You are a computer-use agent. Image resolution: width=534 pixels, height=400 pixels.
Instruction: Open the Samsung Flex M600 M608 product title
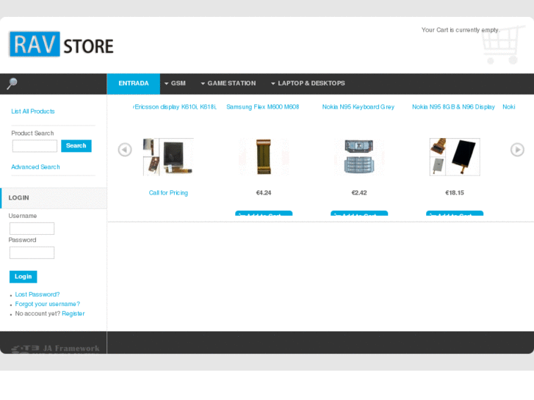coord(263,107)
